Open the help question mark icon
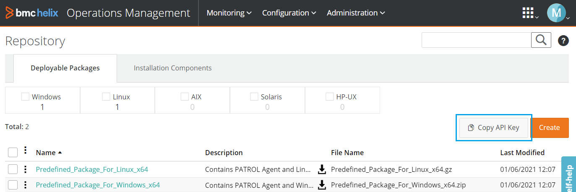This screenshot has height=192, width=576. [x=563, y=41]
